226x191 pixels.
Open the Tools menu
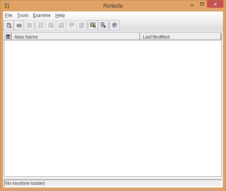point(23,15)
